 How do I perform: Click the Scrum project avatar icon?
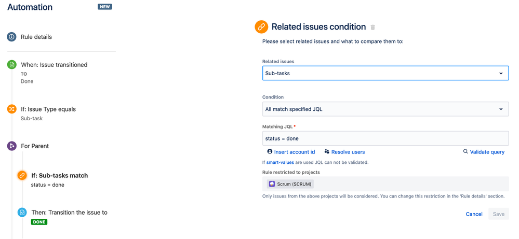(272, 184)
